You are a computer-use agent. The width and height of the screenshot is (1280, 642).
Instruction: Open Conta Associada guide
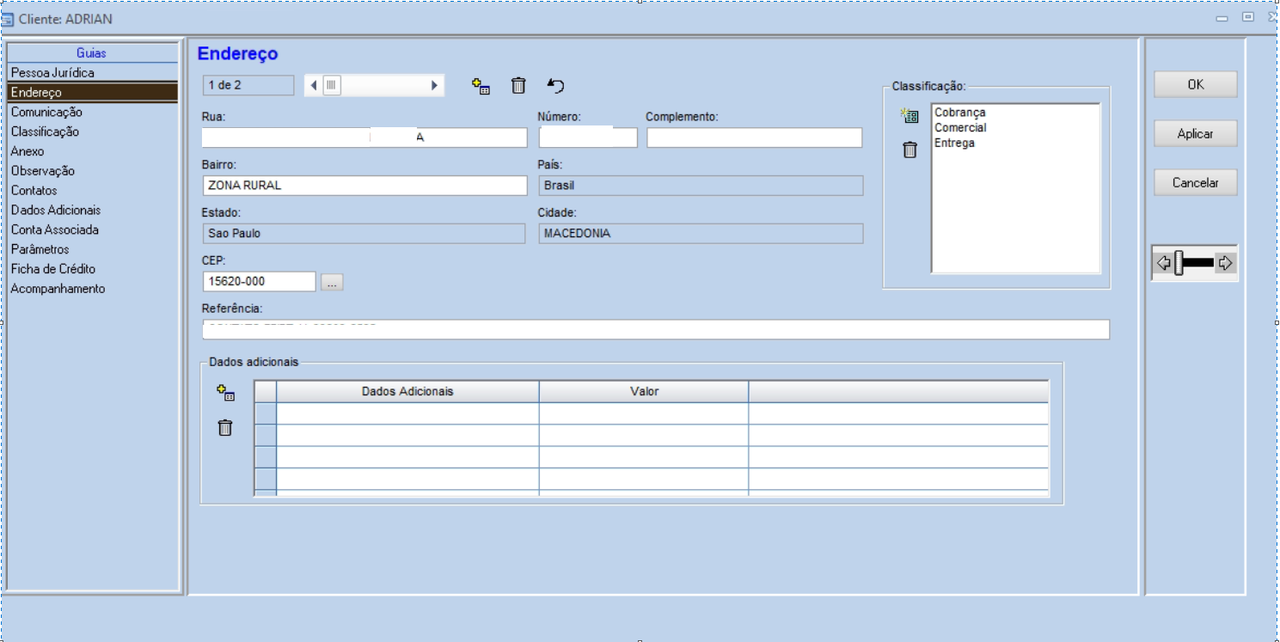[x=93, y=229]
